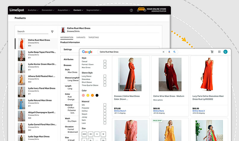This screenshot has height=141, width=239.
Task: Open the Price Drop yellow dress image
Action: coord(170,130)
